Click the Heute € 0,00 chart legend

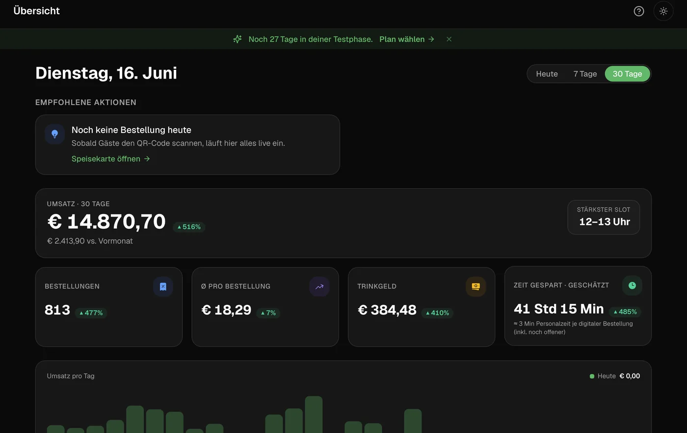[x=615, y=376]
